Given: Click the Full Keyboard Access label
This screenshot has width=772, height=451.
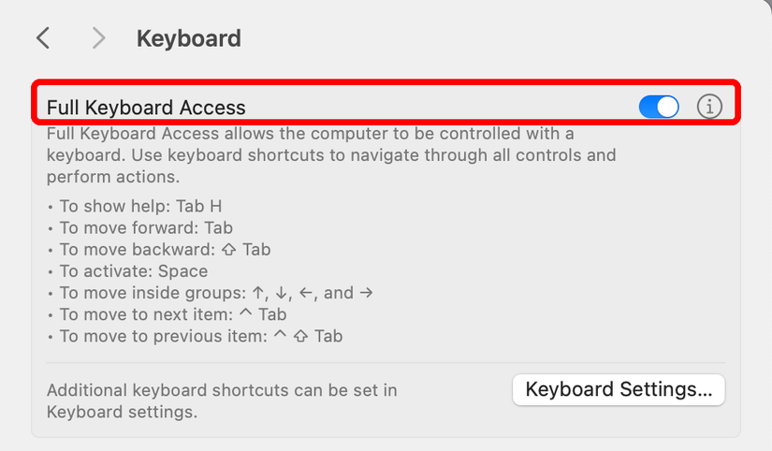Looking at the screenshot, I should (x=146, y=108).
